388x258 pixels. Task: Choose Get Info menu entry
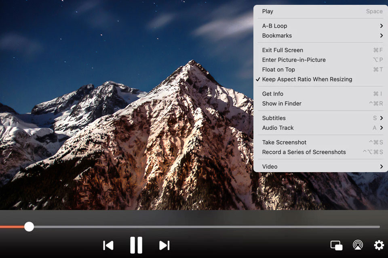[x=321, y=94]
